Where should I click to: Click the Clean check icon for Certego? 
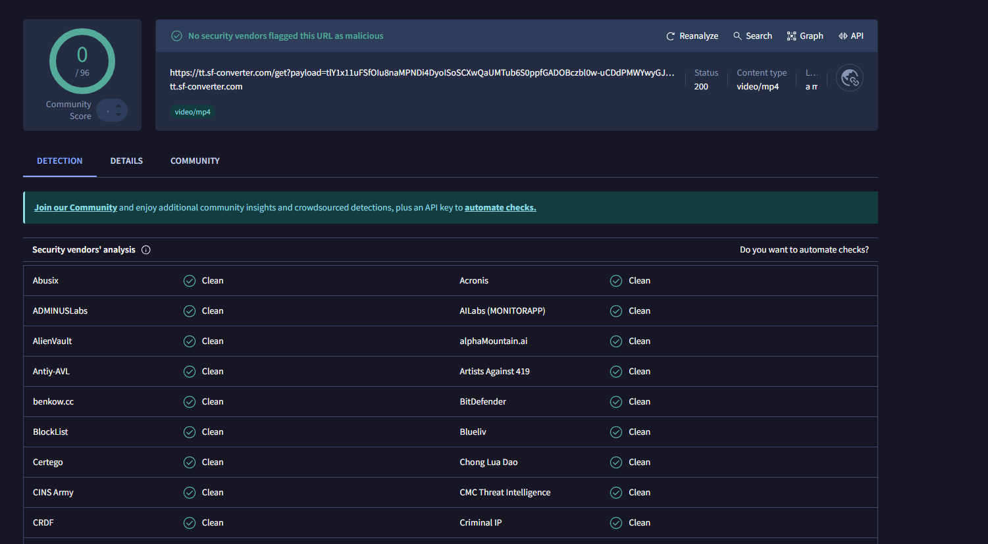point(190,462)
